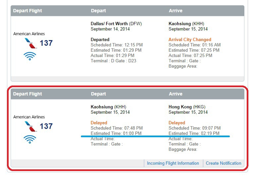Viewport: 255px width, 176px height.
Task: Click the American Airlines logo in the Dallas flight card
Action: (31, 43)
